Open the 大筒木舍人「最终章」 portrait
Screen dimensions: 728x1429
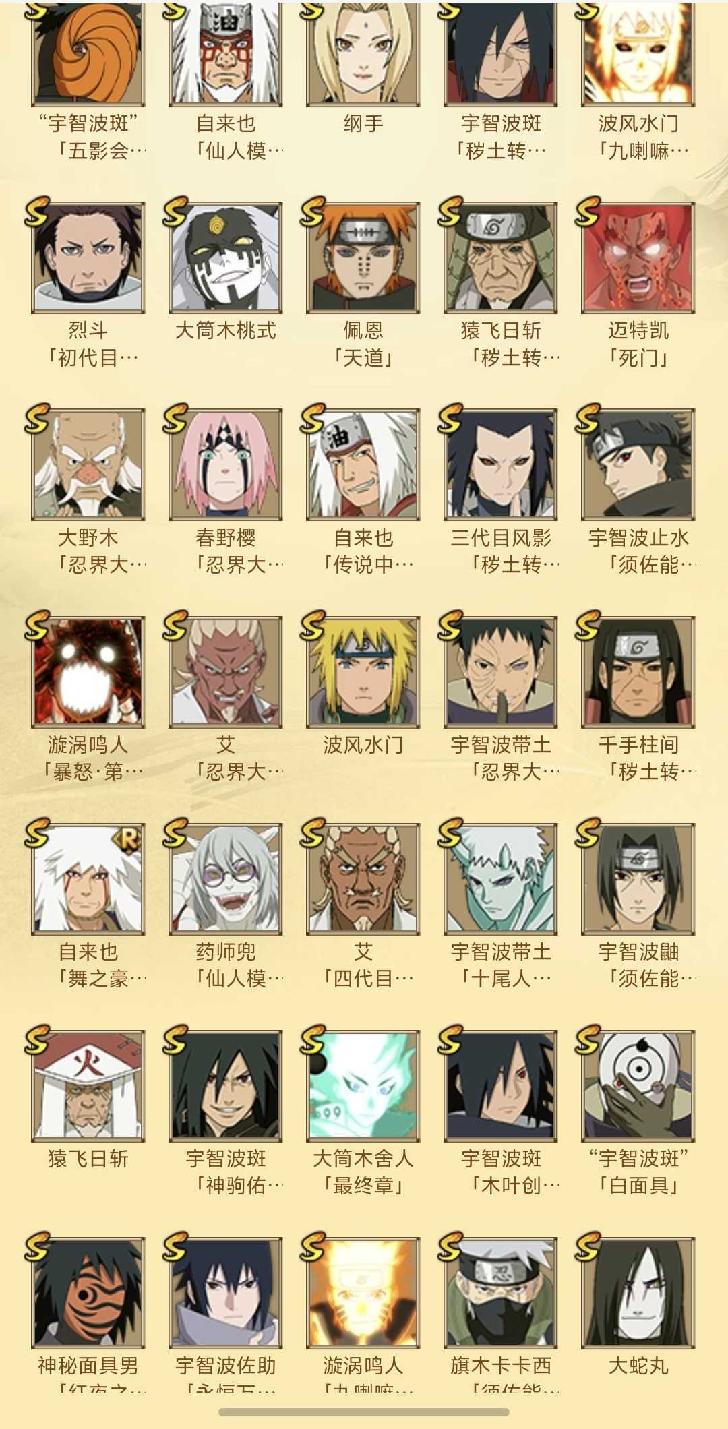click(363, 1086)
